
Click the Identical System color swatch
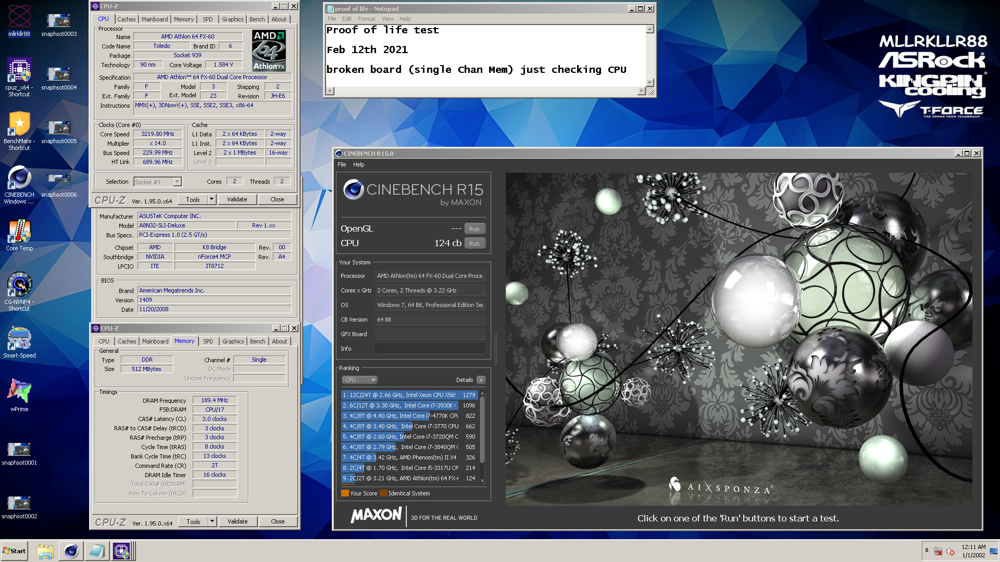383,493
